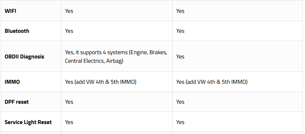305x134 pixels.
Task: Click the WIFI row label
Action: [x=10, y=11]
